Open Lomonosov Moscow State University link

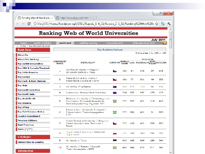(x=86, y=93)
